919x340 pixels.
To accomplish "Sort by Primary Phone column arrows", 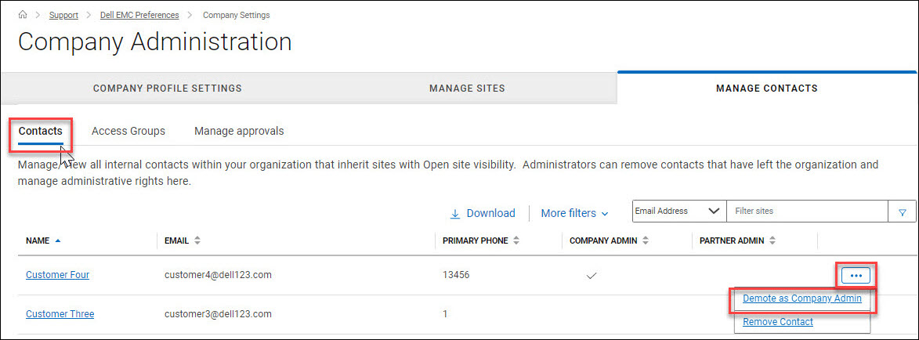I will [x=516, y=241].
